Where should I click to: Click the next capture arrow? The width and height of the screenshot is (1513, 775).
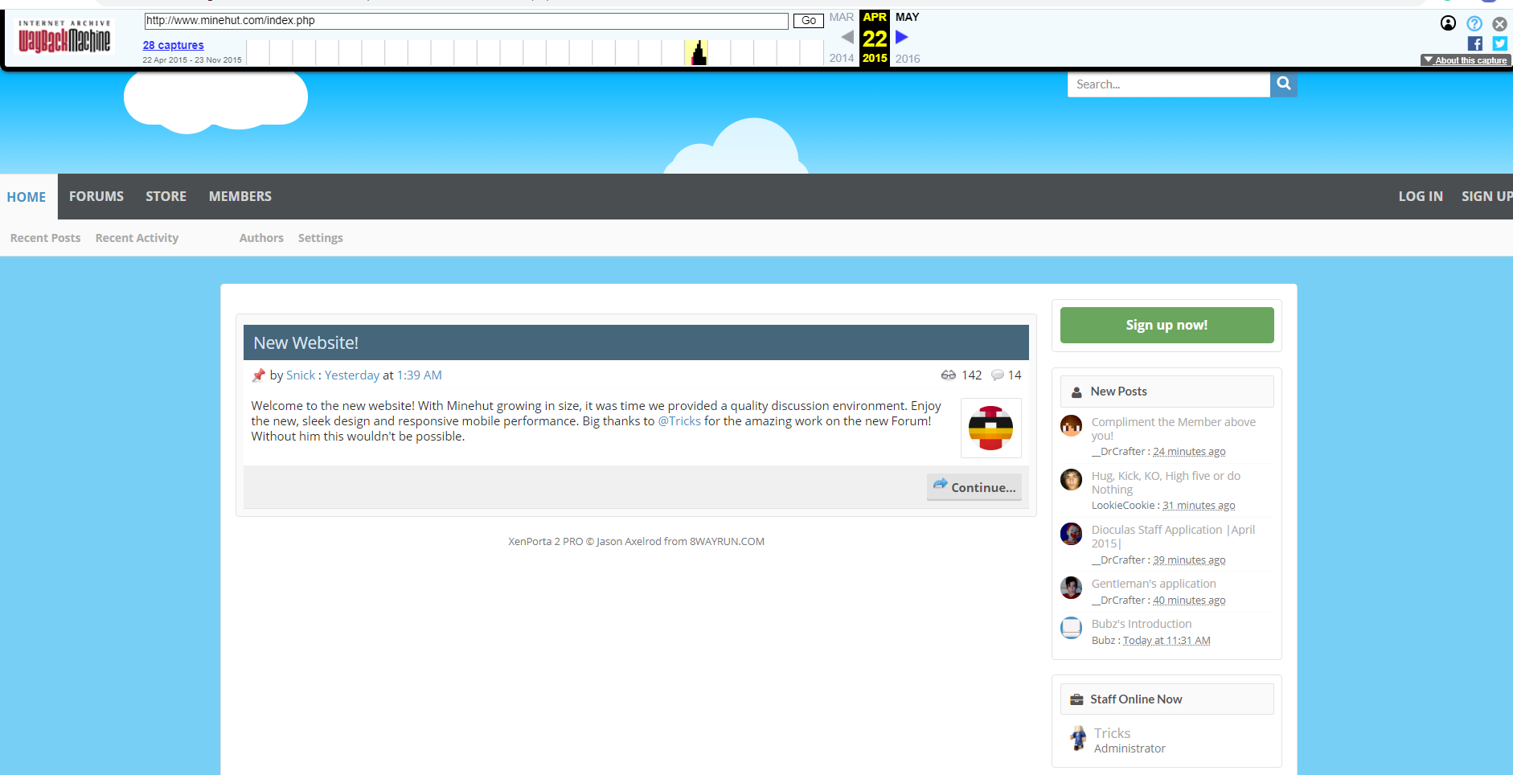(x=902, y=37)
